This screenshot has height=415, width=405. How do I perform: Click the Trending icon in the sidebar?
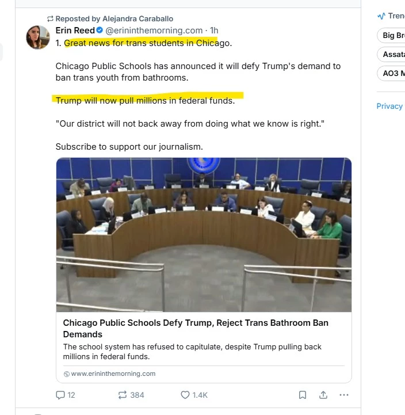tap(381, 16)
